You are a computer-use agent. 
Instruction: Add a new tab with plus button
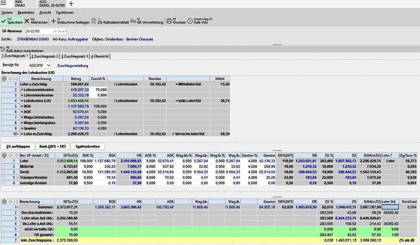pos(71,4)
